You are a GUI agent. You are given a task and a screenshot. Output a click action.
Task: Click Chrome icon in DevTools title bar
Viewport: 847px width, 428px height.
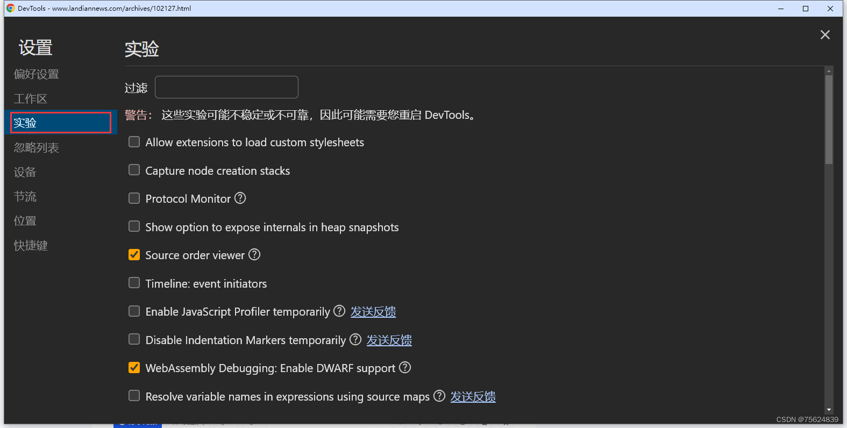point(10,8)
